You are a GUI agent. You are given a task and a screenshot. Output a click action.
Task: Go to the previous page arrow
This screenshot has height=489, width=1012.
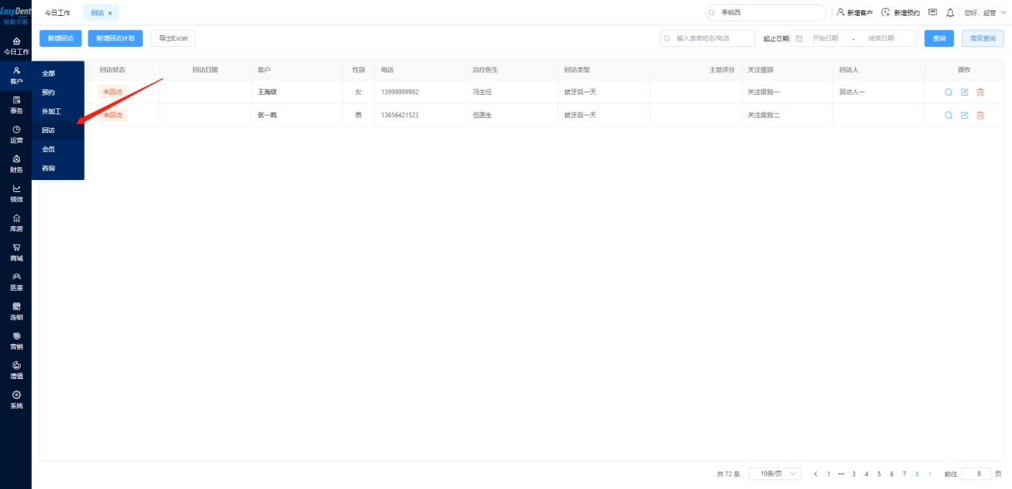(815, 474)
